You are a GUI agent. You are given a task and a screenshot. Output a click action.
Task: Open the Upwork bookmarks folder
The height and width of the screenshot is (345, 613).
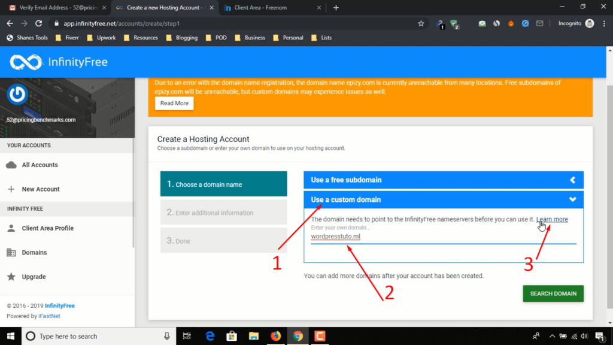click(x=101, y=38)
